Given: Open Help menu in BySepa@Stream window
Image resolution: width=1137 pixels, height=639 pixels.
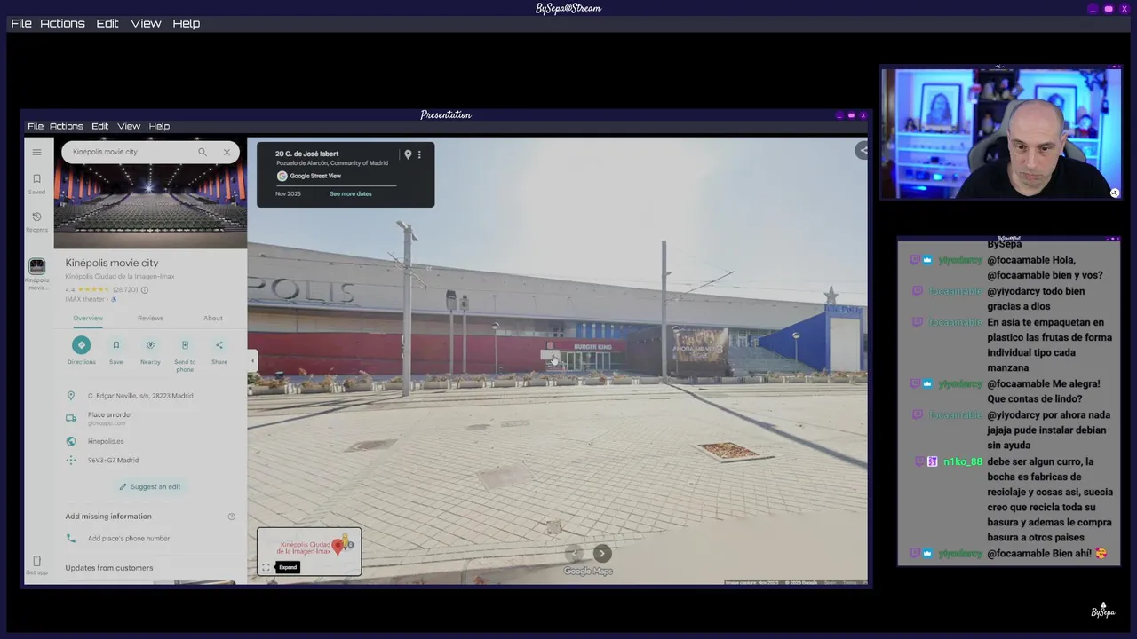Looking at the screenshot, I should point(187,23).
